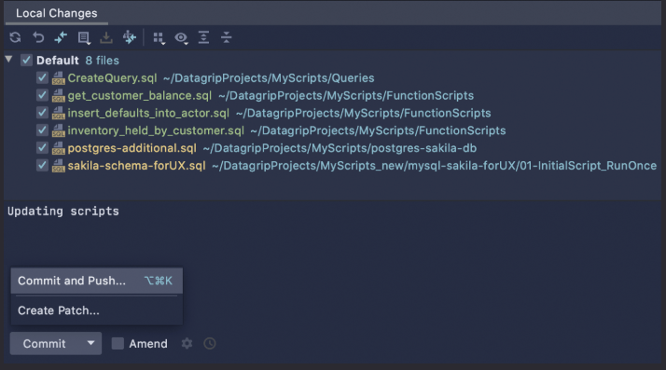Click the Expand All icon
This screenshot has height=370, width=666.
[204, 38]
